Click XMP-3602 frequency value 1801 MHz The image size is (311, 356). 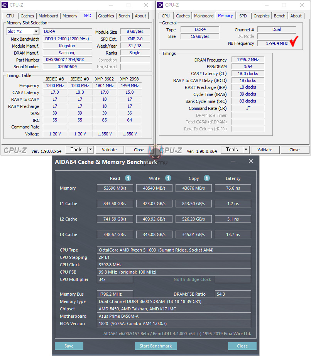point(105,86)
